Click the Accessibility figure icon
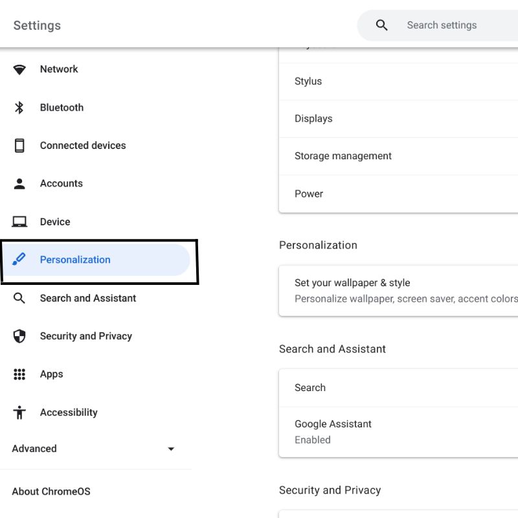 pyautogui.click(x=19, y=412)
